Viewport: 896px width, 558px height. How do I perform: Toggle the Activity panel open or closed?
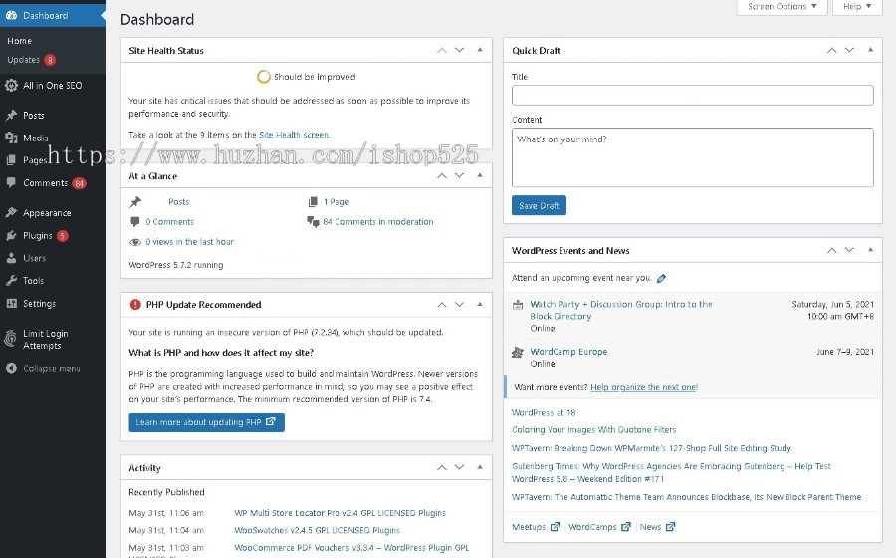point(480,467)
